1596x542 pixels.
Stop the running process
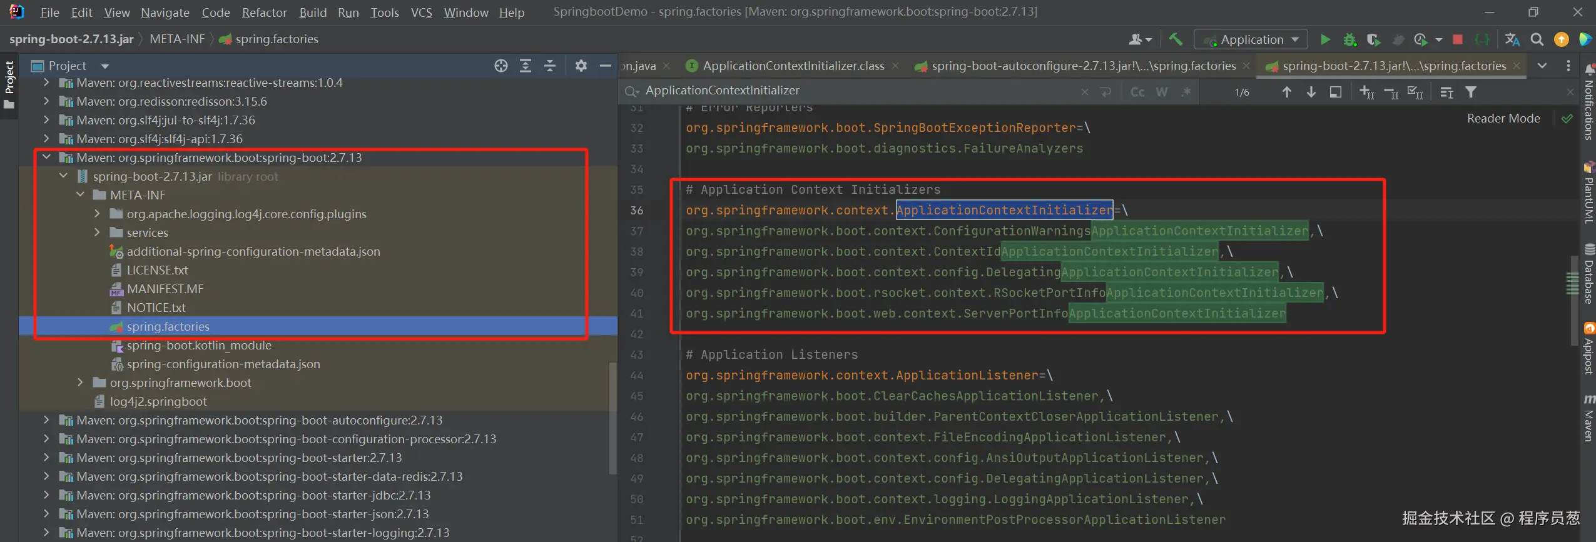[x=1458, y=39]
